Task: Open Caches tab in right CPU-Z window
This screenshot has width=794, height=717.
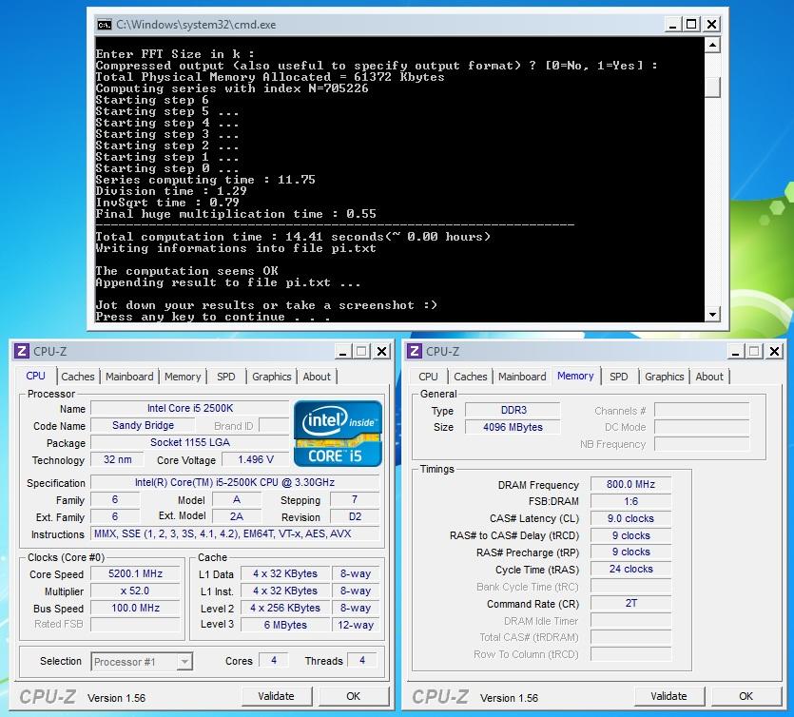Action: coord(470,377)
